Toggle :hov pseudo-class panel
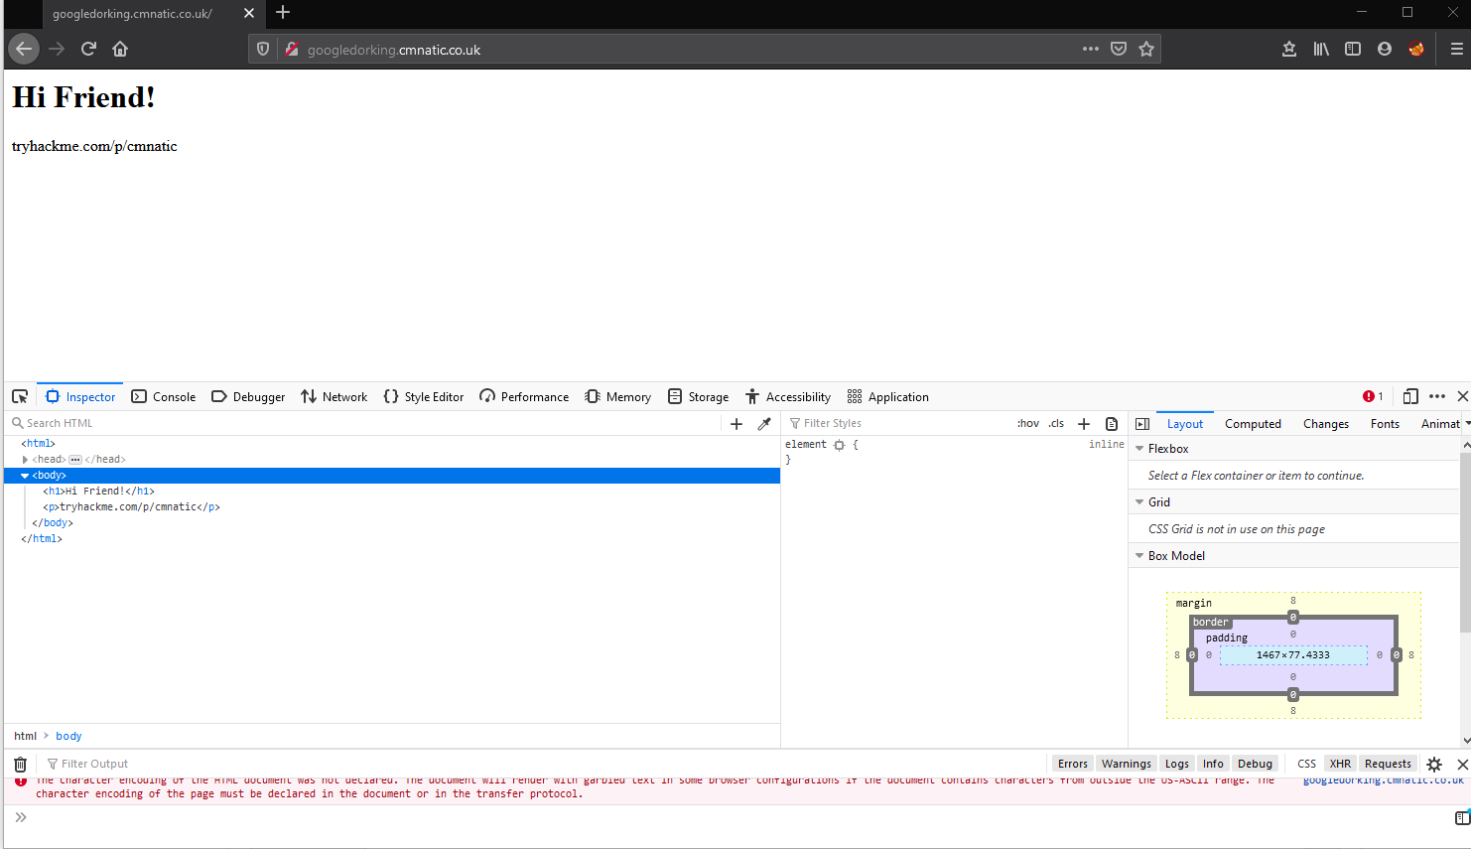 pyautogui.click(x=1027, y=423)
